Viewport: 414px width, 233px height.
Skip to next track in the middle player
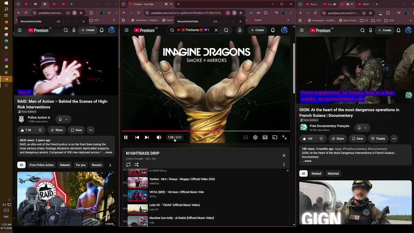147,138
